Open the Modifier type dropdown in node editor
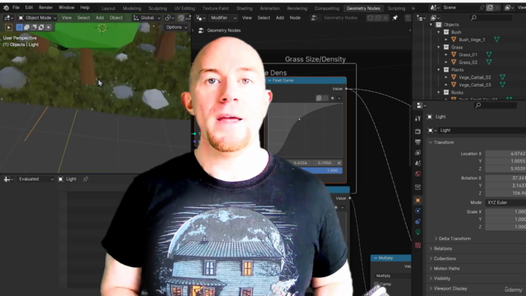526x296 pixels. [223, 18]
